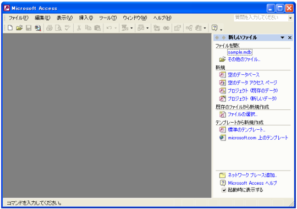Toggle the 起動時に表示する checkbox
Viewport: 297px width, 209px height.
coord(224,190)
